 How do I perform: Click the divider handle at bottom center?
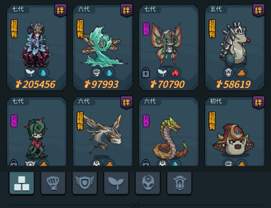135,205
